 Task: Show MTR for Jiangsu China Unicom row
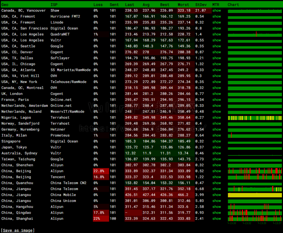pyautogui.click(x=217, y=201)
